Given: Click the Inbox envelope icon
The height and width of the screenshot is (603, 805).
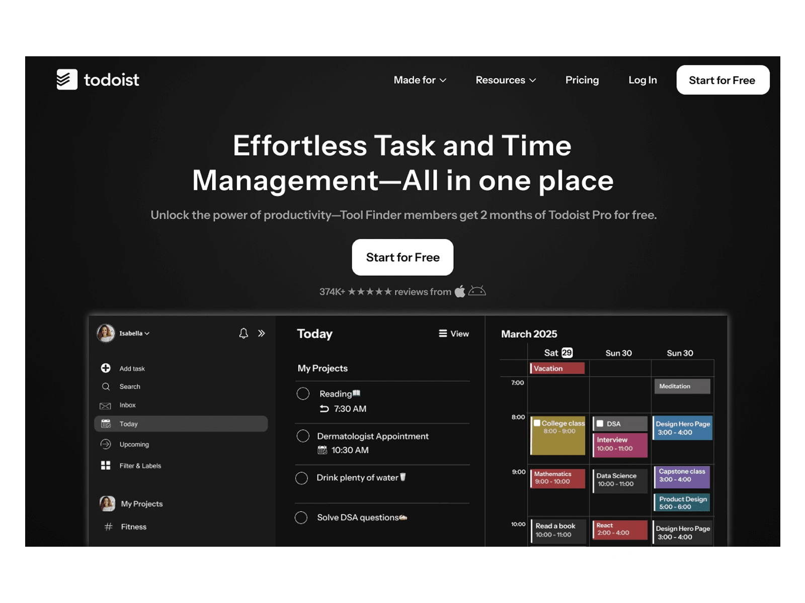Looking at the screenshot, I should point(105,406).
